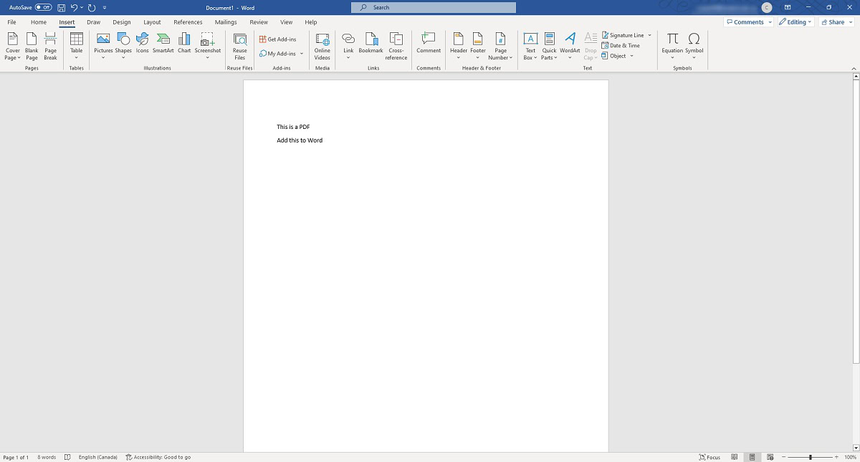Image resolution: width=860 pixels, height=462 pixels.
Task: Open the Pictures insert option
Action: pos(103,43)
